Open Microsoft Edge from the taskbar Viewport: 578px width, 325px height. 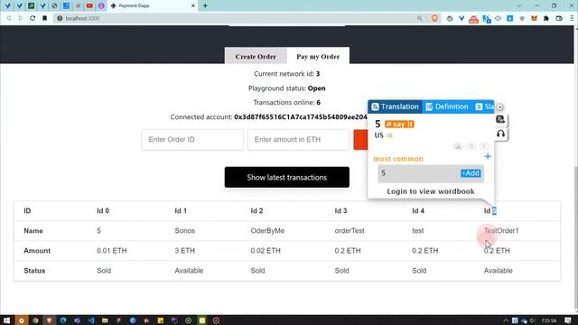pyautogui.click(x=63, y=320)
